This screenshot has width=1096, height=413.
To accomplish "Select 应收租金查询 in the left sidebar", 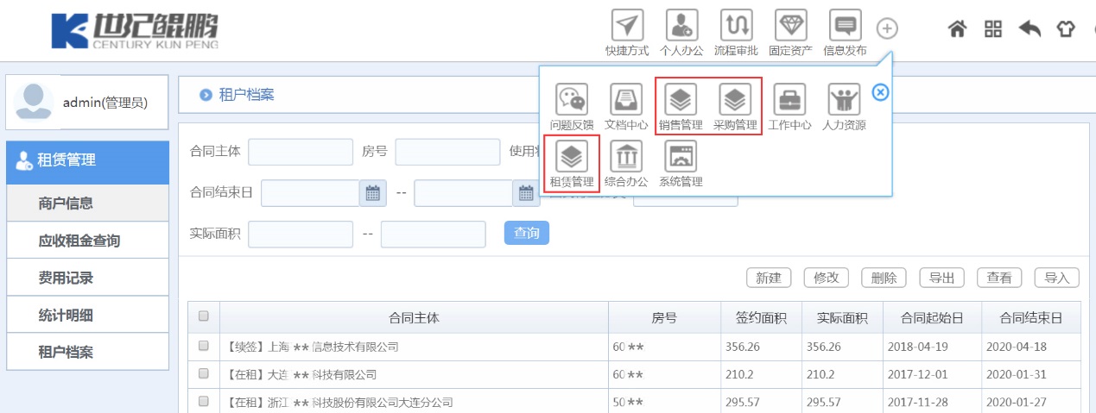I will pyautogui.click(x=79, y=241).
